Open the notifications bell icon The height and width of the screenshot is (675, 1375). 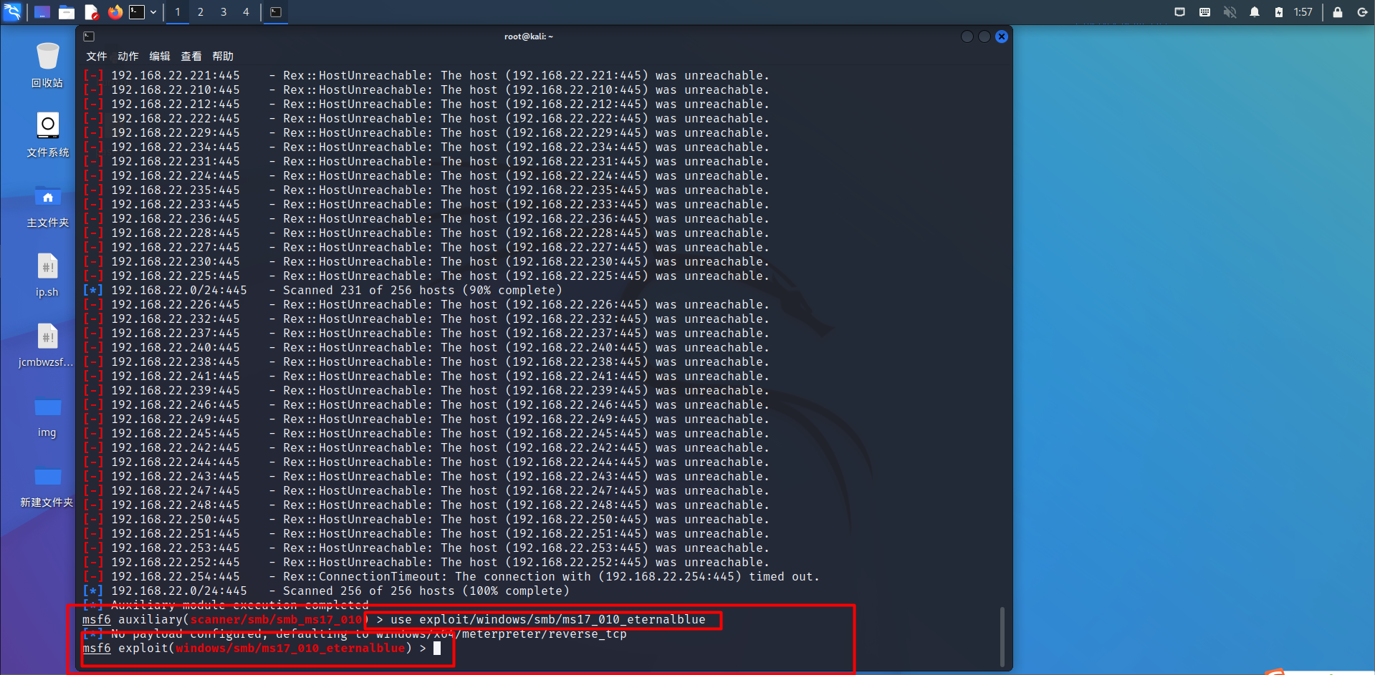coord(1255,12)
